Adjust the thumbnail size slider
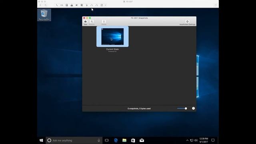The image size is (256, 144). coord(182,108)
